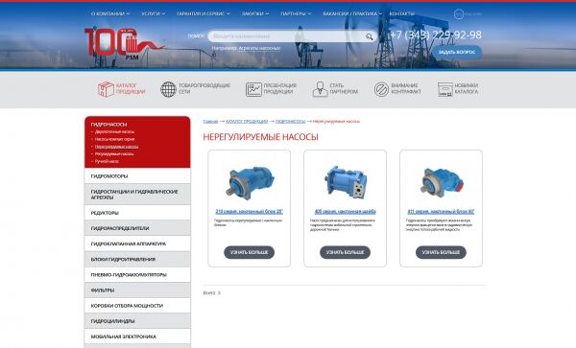576x348 pixels.
Task: Expand the Гарантия и сервис dropdown
Action: [x=204, y=13]
